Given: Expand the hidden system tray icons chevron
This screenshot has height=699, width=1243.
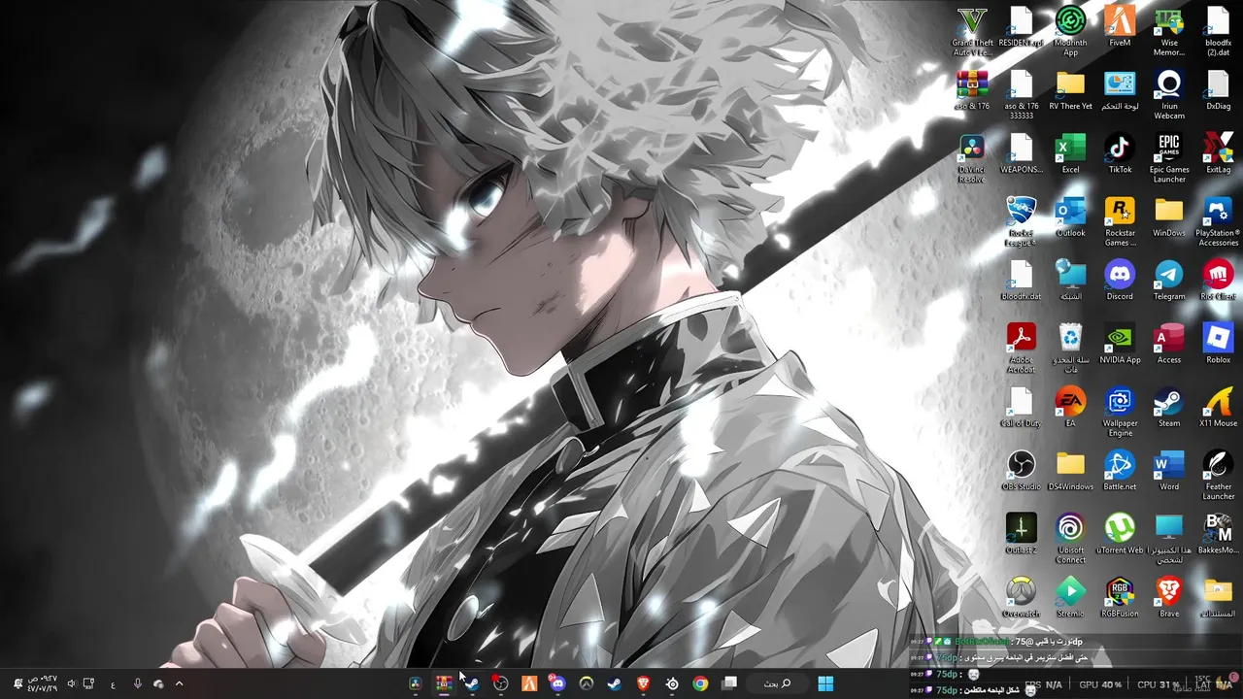Looking at the screenshot, I should [x=179, y=683].
